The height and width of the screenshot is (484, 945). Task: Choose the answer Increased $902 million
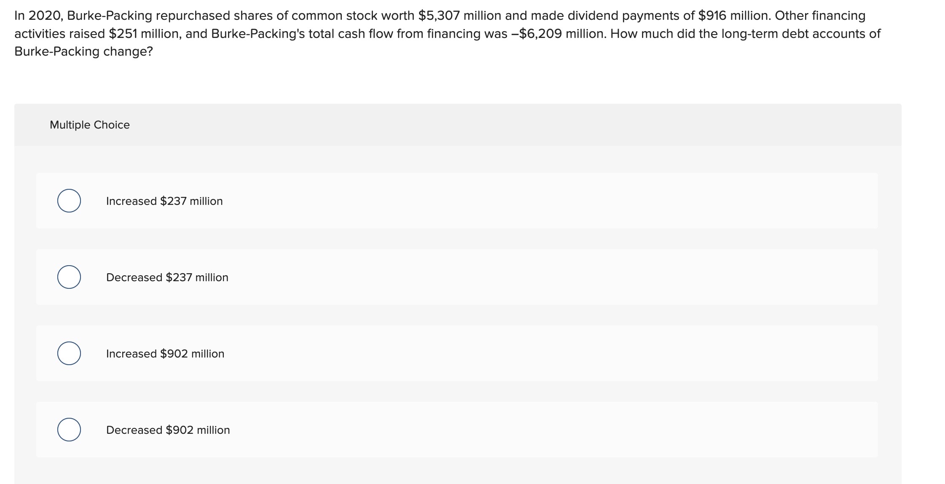click(x=165, y=354)
